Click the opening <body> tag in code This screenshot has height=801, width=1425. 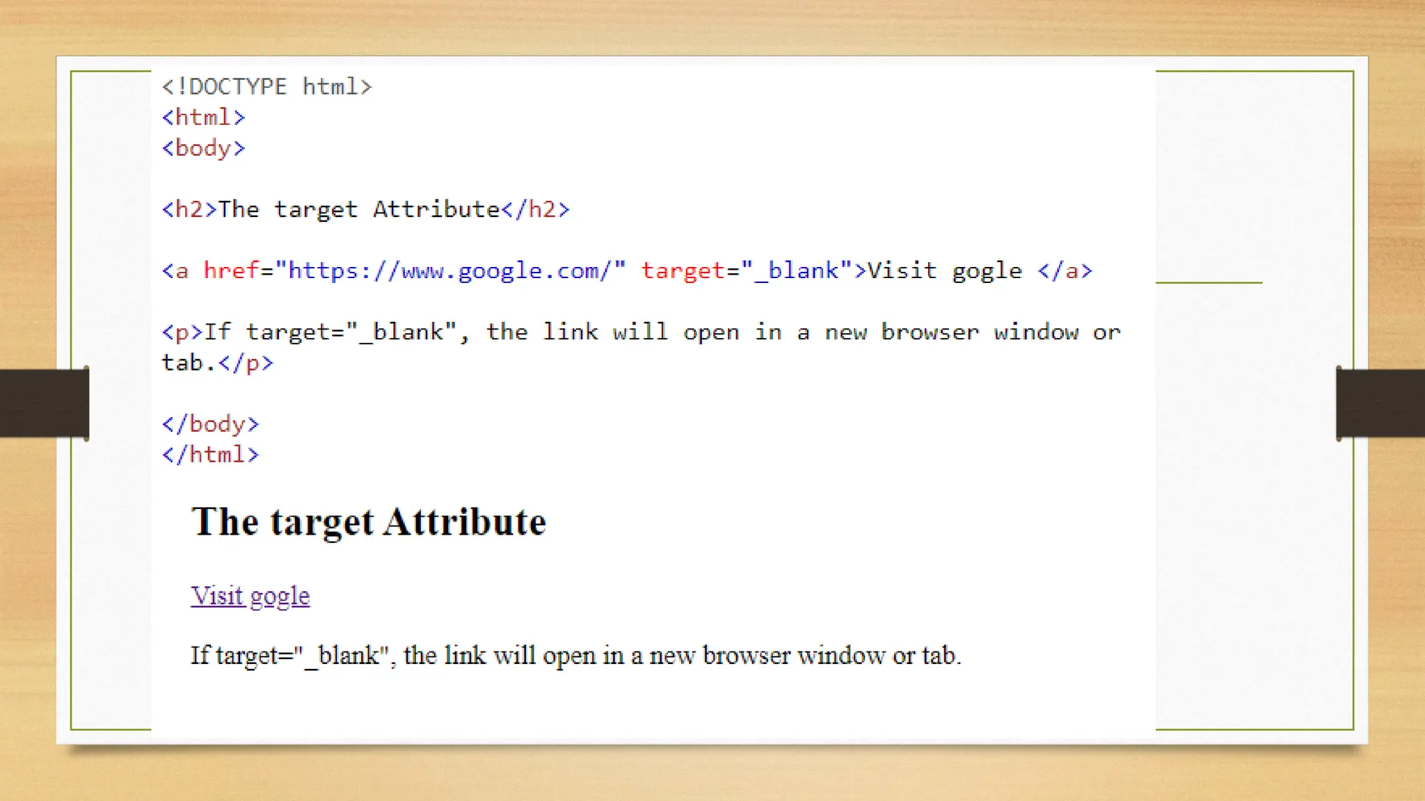click(203, 148)
